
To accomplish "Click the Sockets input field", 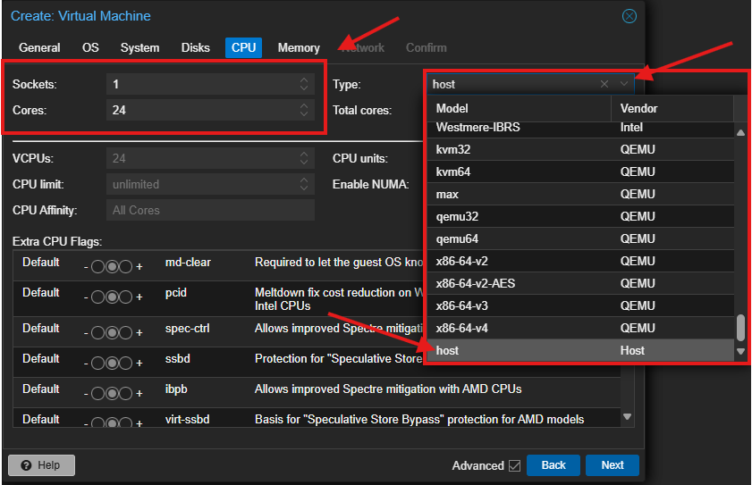I will pyautogui.click(x=210, y=84).
